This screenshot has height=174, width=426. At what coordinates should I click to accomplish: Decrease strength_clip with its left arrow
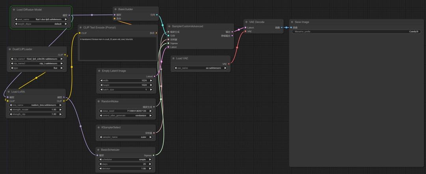[11, 115]
